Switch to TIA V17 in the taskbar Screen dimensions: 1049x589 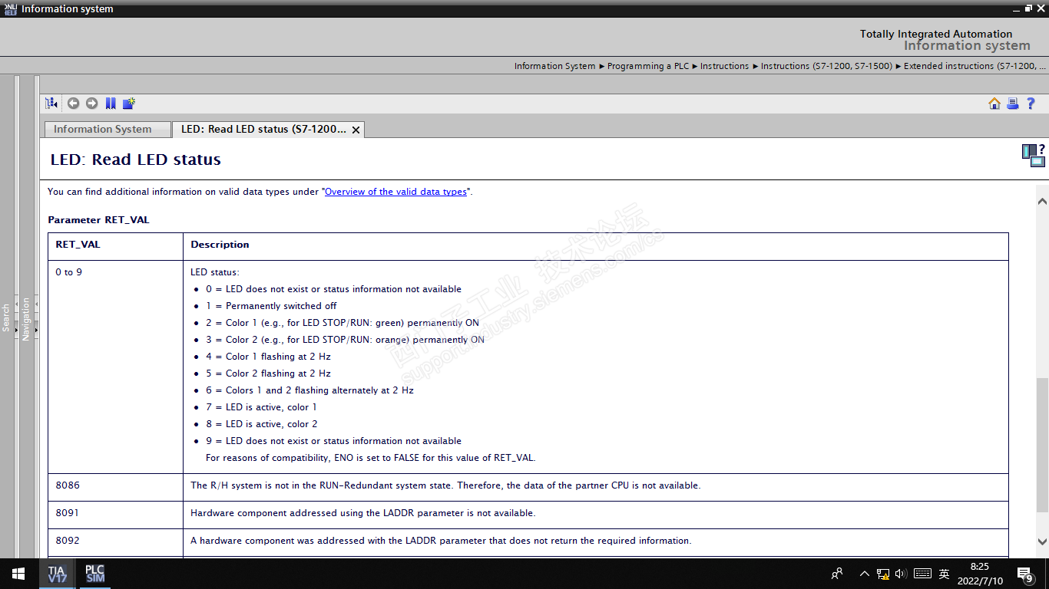[57, 574]
